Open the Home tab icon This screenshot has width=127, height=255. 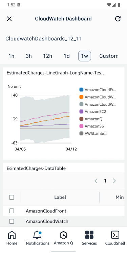[x=12, y=235]
